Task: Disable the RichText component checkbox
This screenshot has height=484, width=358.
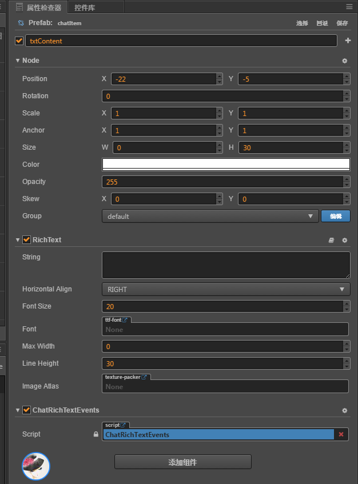Action: pos(26,240)
